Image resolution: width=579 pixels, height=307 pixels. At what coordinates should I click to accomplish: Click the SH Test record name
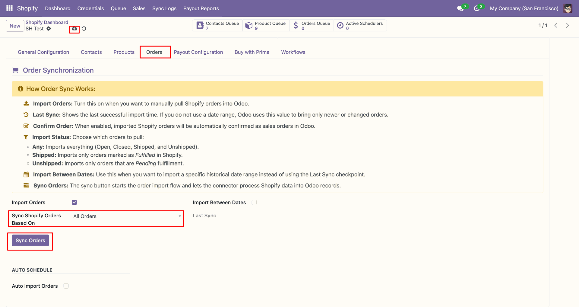35,29
